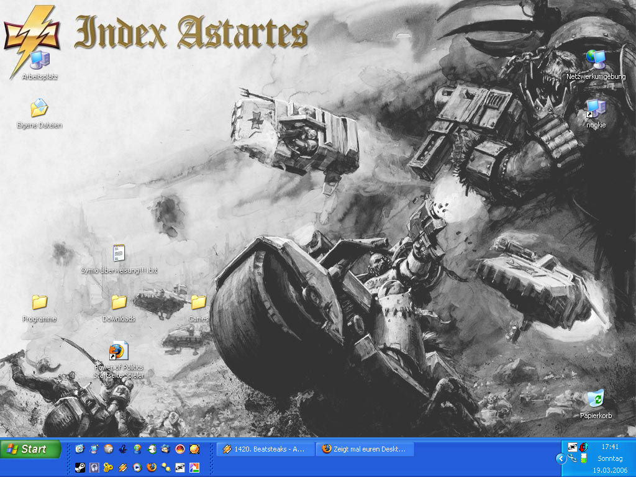Click the sparkling phone quick launch icon

(x=94, y=448)
